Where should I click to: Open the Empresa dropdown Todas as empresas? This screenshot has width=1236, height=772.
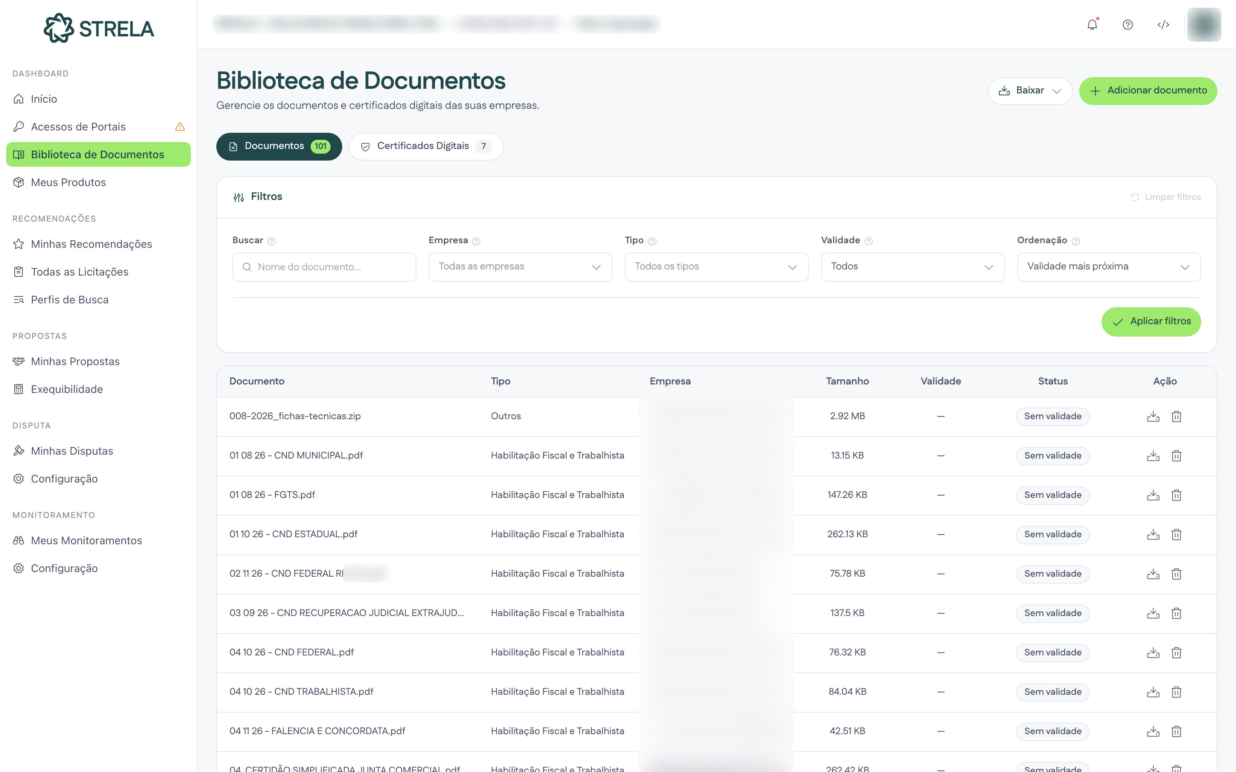[x=520, y=266]
